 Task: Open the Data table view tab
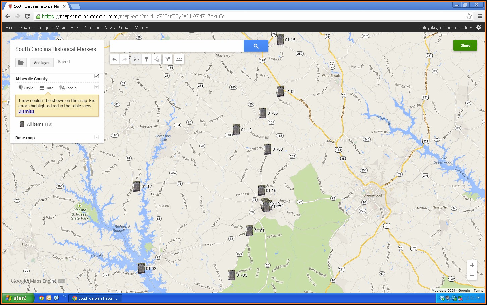click(x=46, y=88)
